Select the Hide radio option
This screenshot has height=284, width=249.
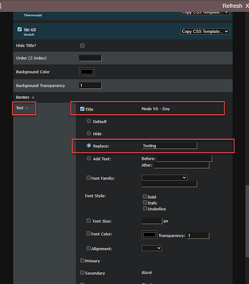[x=89, y=133]
